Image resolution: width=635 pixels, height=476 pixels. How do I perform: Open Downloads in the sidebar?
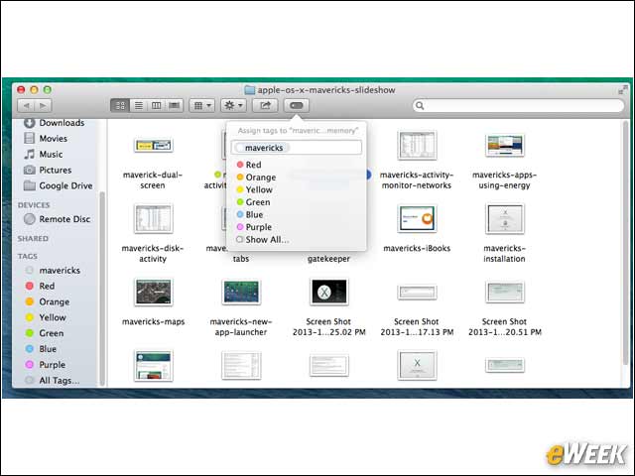(55, 123)
